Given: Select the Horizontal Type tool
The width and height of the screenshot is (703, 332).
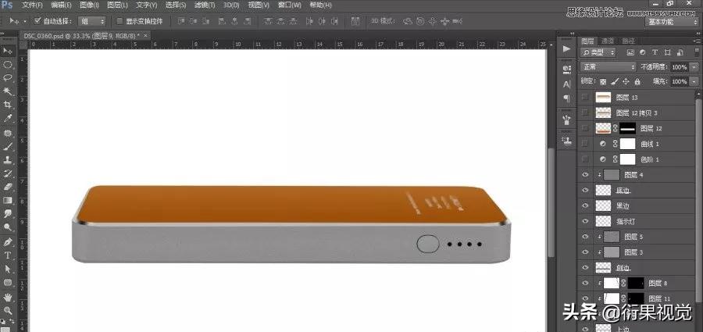Looking at the screenshot, I should (x=7, y=255).
